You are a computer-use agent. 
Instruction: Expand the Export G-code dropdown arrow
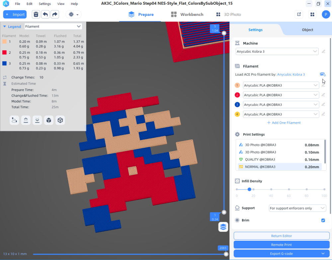323,253
